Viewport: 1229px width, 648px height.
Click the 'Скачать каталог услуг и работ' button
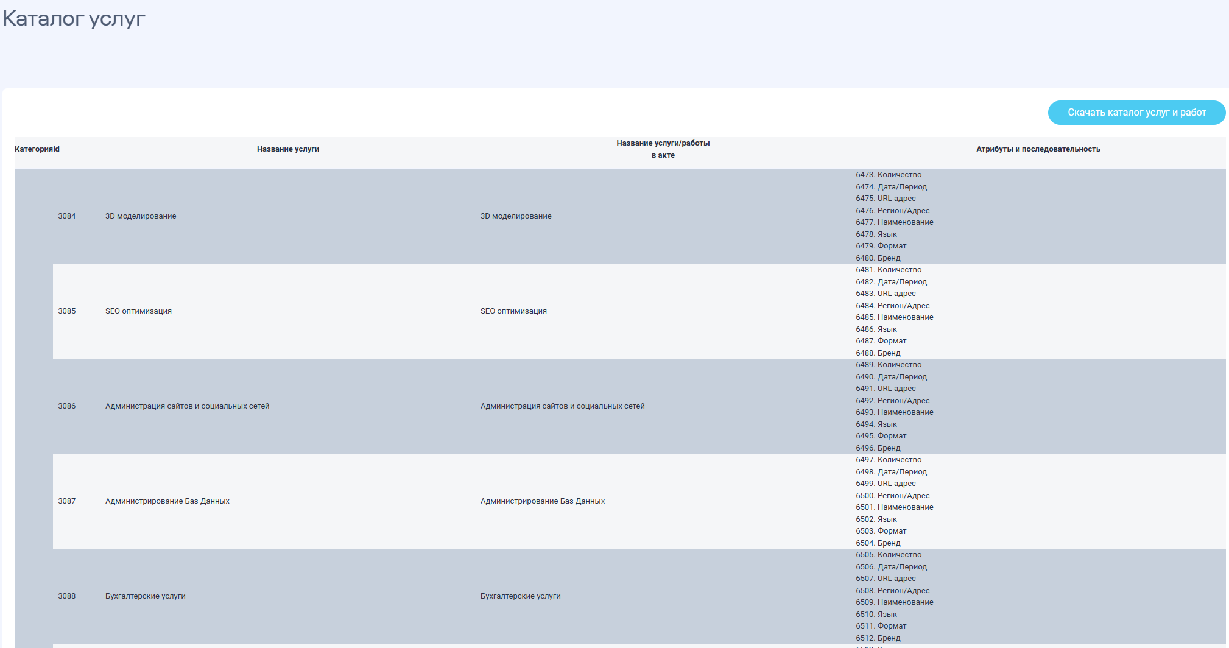coord(1136,113)
